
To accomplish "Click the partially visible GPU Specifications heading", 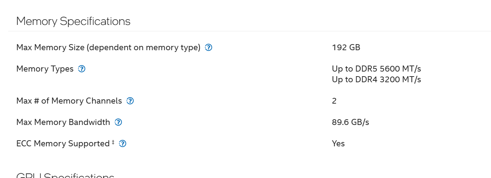I will pyautogui.click(x=65, y=176).
